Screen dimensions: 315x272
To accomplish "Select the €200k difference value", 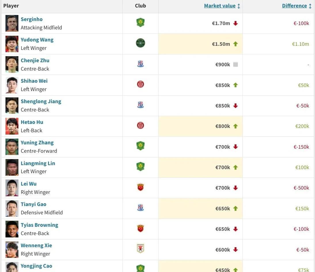I will pyautogui.click(x=302, y=126).
